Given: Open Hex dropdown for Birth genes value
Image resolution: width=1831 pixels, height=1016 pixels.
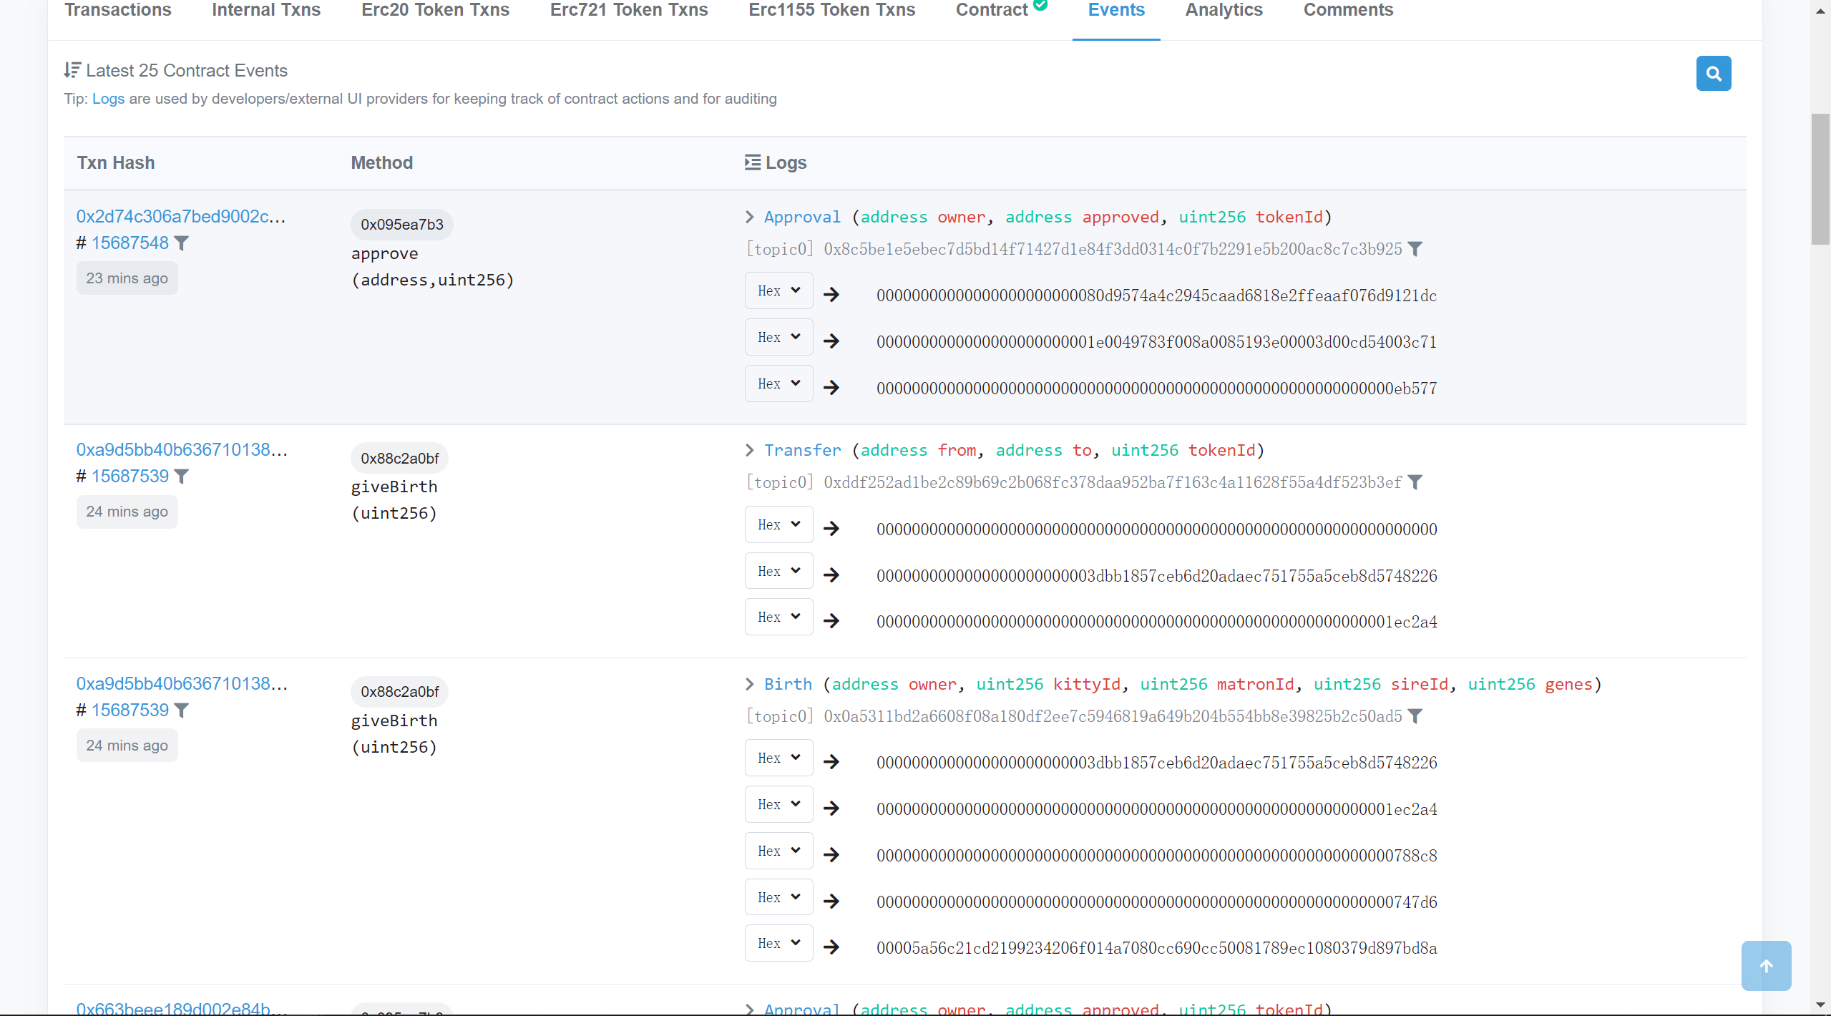Looking at the screenshot, I should [x=778, y=943].
